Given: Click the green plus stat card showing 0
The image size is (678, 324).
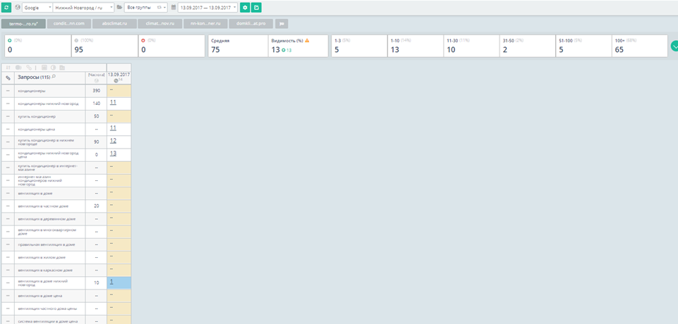Looking at the screenshot, I should pos(37,46).
